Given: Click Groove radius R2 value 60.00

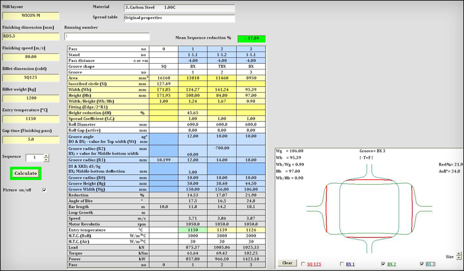Looking at the screenshot, I should tap(193, 154).
